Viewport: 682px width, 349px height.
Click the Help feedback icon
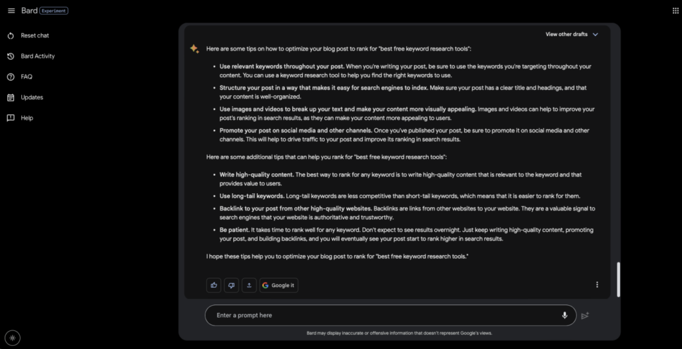coord(11,118)
